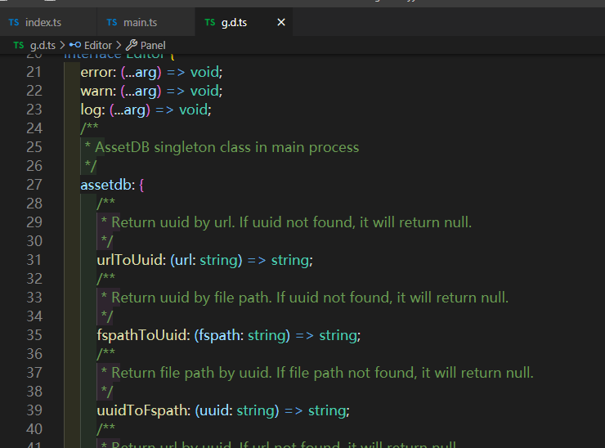605x448 pixels.
Task: Close the g.d.ts editor tab
Action: point(281,22)
